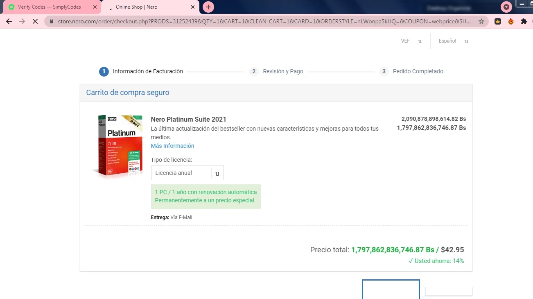
Task: Go to step Pedido Completado
Action: [411, 71]
